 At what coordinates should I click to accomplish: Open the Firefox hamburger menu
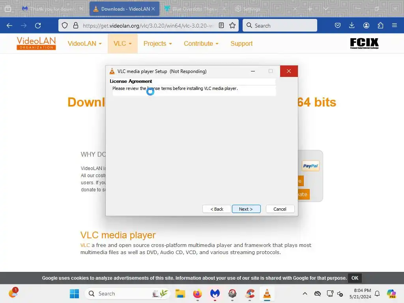395,25
